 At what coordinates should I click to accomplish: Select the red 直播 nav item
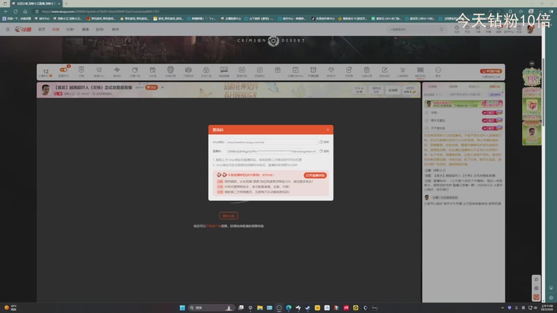[56, 29]
